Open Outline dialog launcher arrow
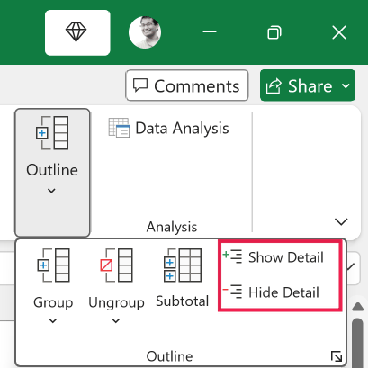 (337, 356)
